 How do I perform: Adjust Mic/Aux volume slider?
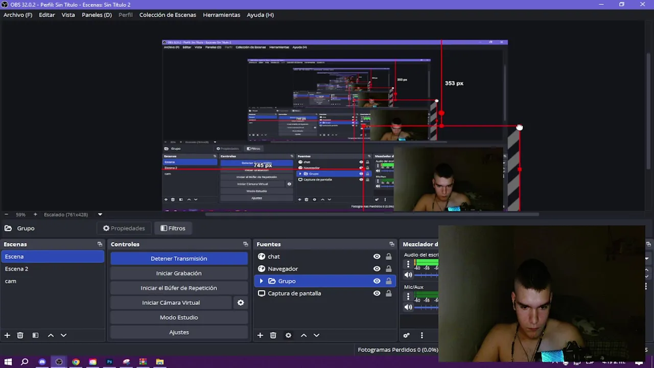point(426,307)
